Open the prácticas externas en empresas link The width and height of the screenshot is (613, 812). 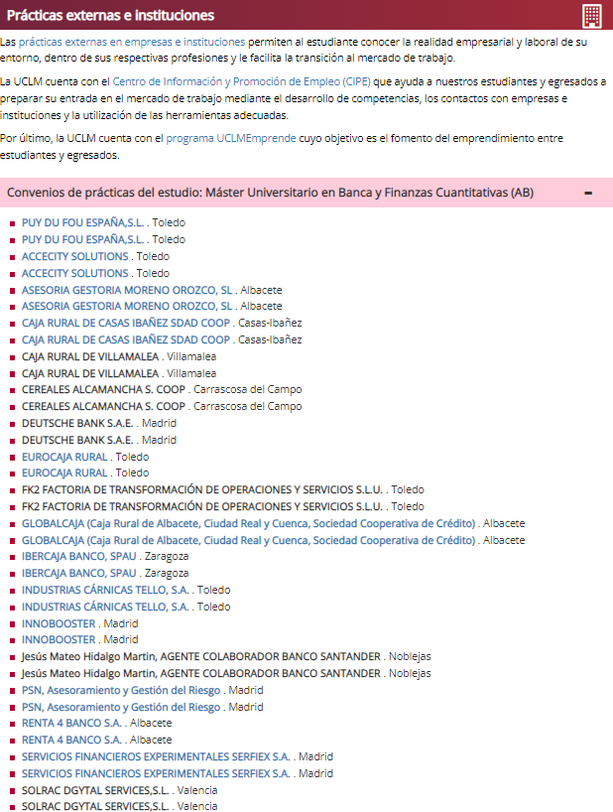pyautogui.click(x=132, y=42)
